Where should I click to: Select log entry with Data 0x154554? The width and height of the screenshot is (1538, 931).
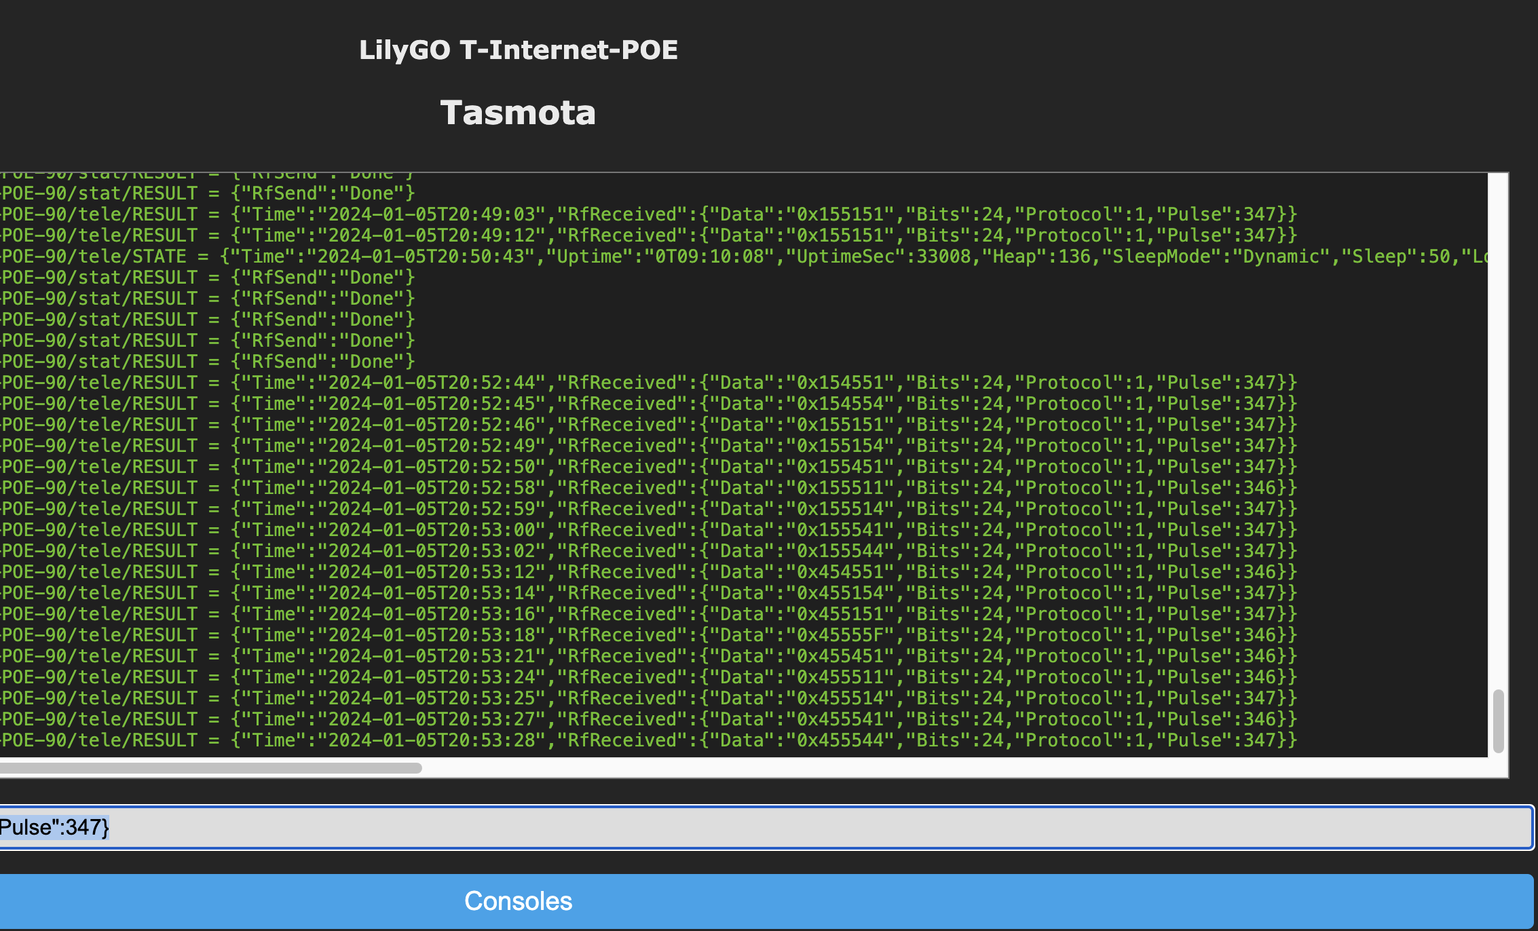648,404
